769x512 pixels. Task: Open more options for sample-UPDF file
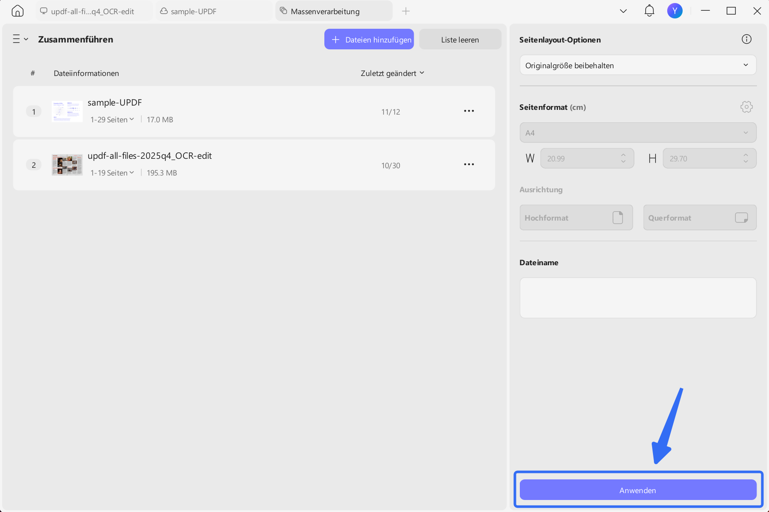pos(469,111)
